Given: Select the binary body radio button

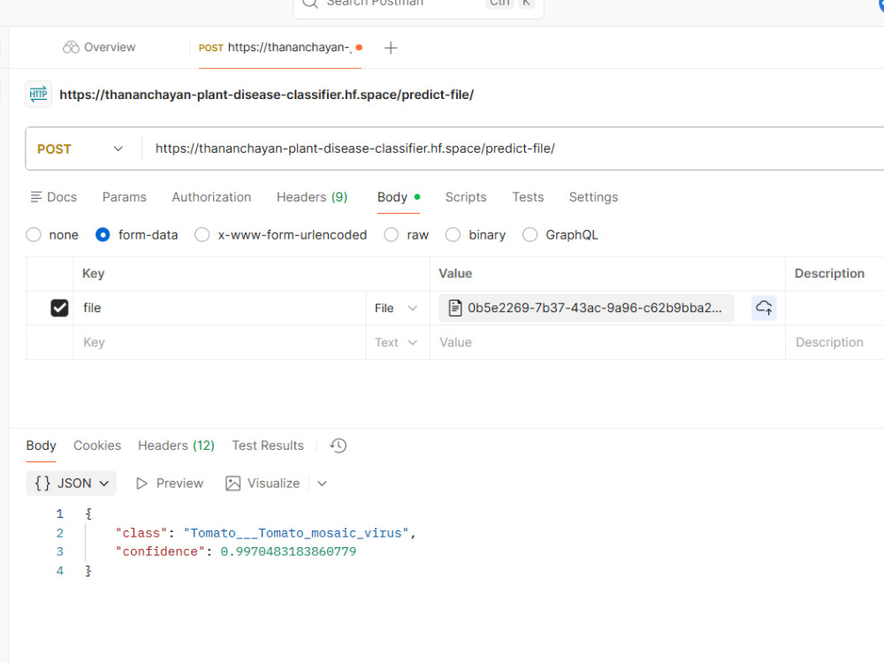Looking at the screenshot, I should (453, 234).
